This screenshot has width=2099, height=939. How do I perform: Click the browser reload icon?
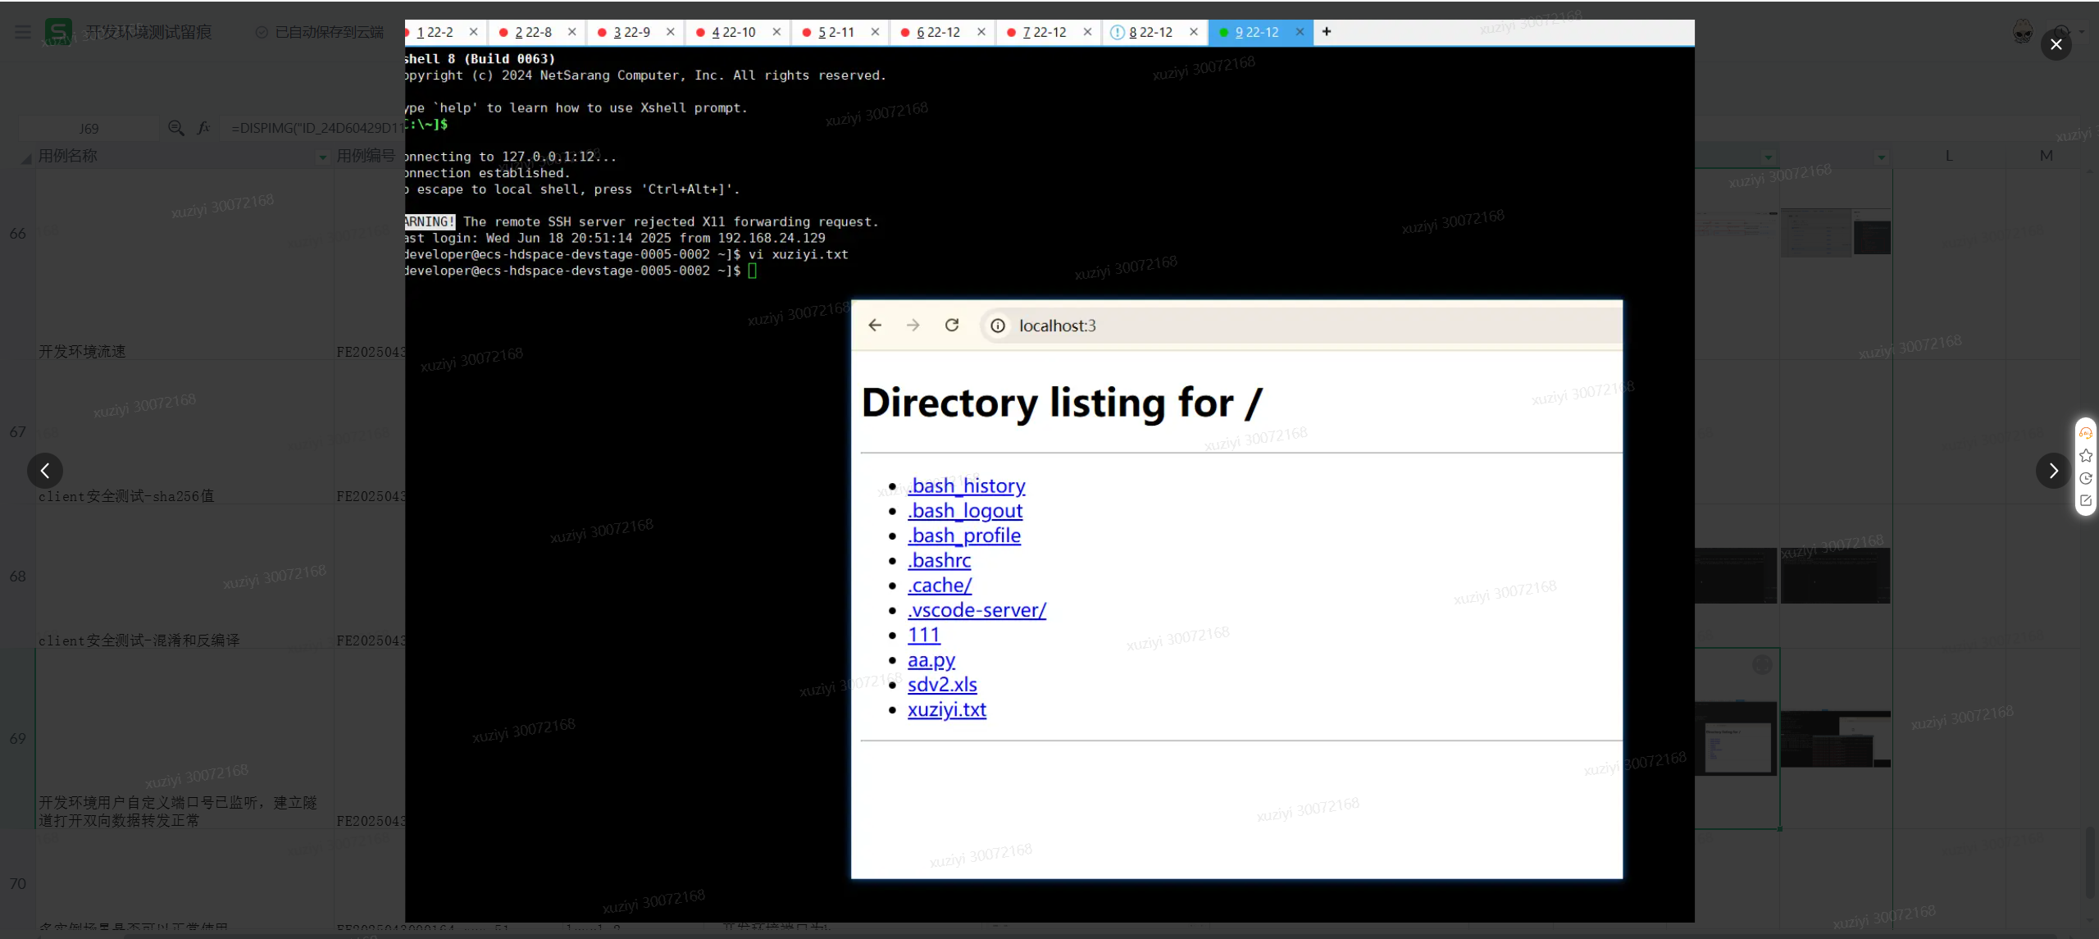(952, 326)
